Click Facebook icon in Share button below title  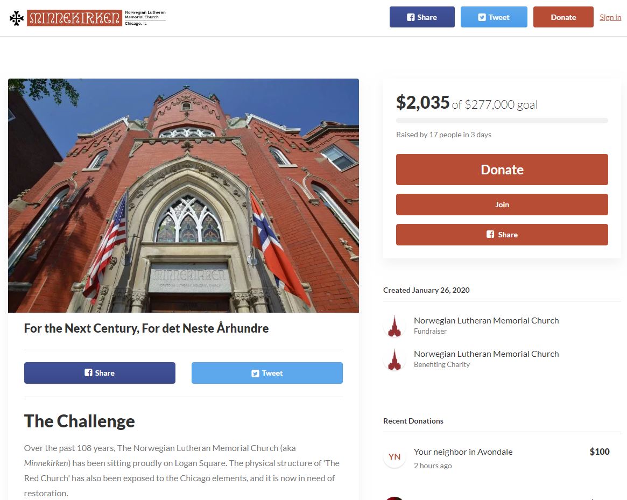pos(88,373)
